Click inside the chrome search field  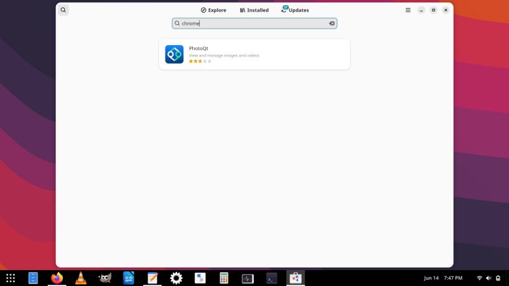click(x=254, y=24)
